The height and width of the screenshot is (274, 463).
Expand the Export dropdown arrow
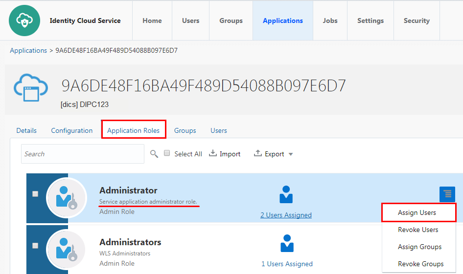pyautogui.click(x=291, y=154)
